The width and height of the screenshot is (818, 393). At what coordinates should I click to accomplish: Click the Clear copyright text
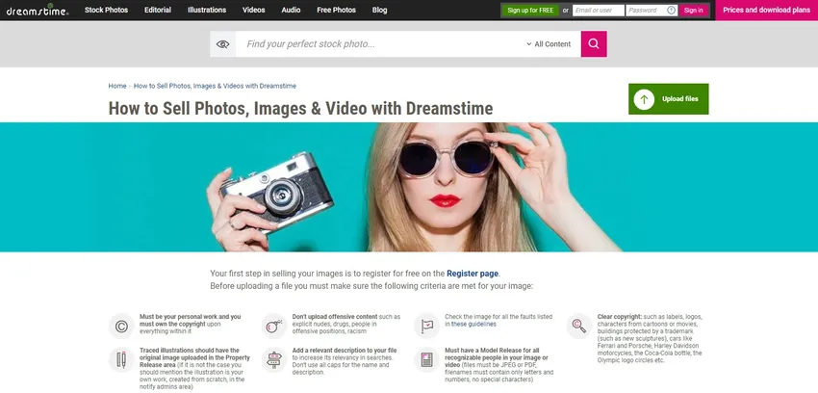[x=650, y=339]
